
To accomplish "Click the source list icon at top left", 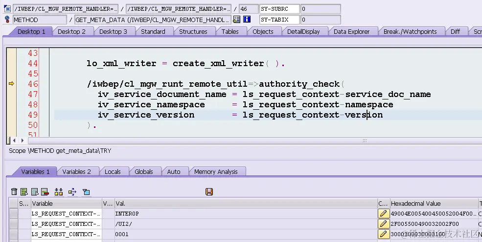I will pyautogui.click(x=7, y=9).
